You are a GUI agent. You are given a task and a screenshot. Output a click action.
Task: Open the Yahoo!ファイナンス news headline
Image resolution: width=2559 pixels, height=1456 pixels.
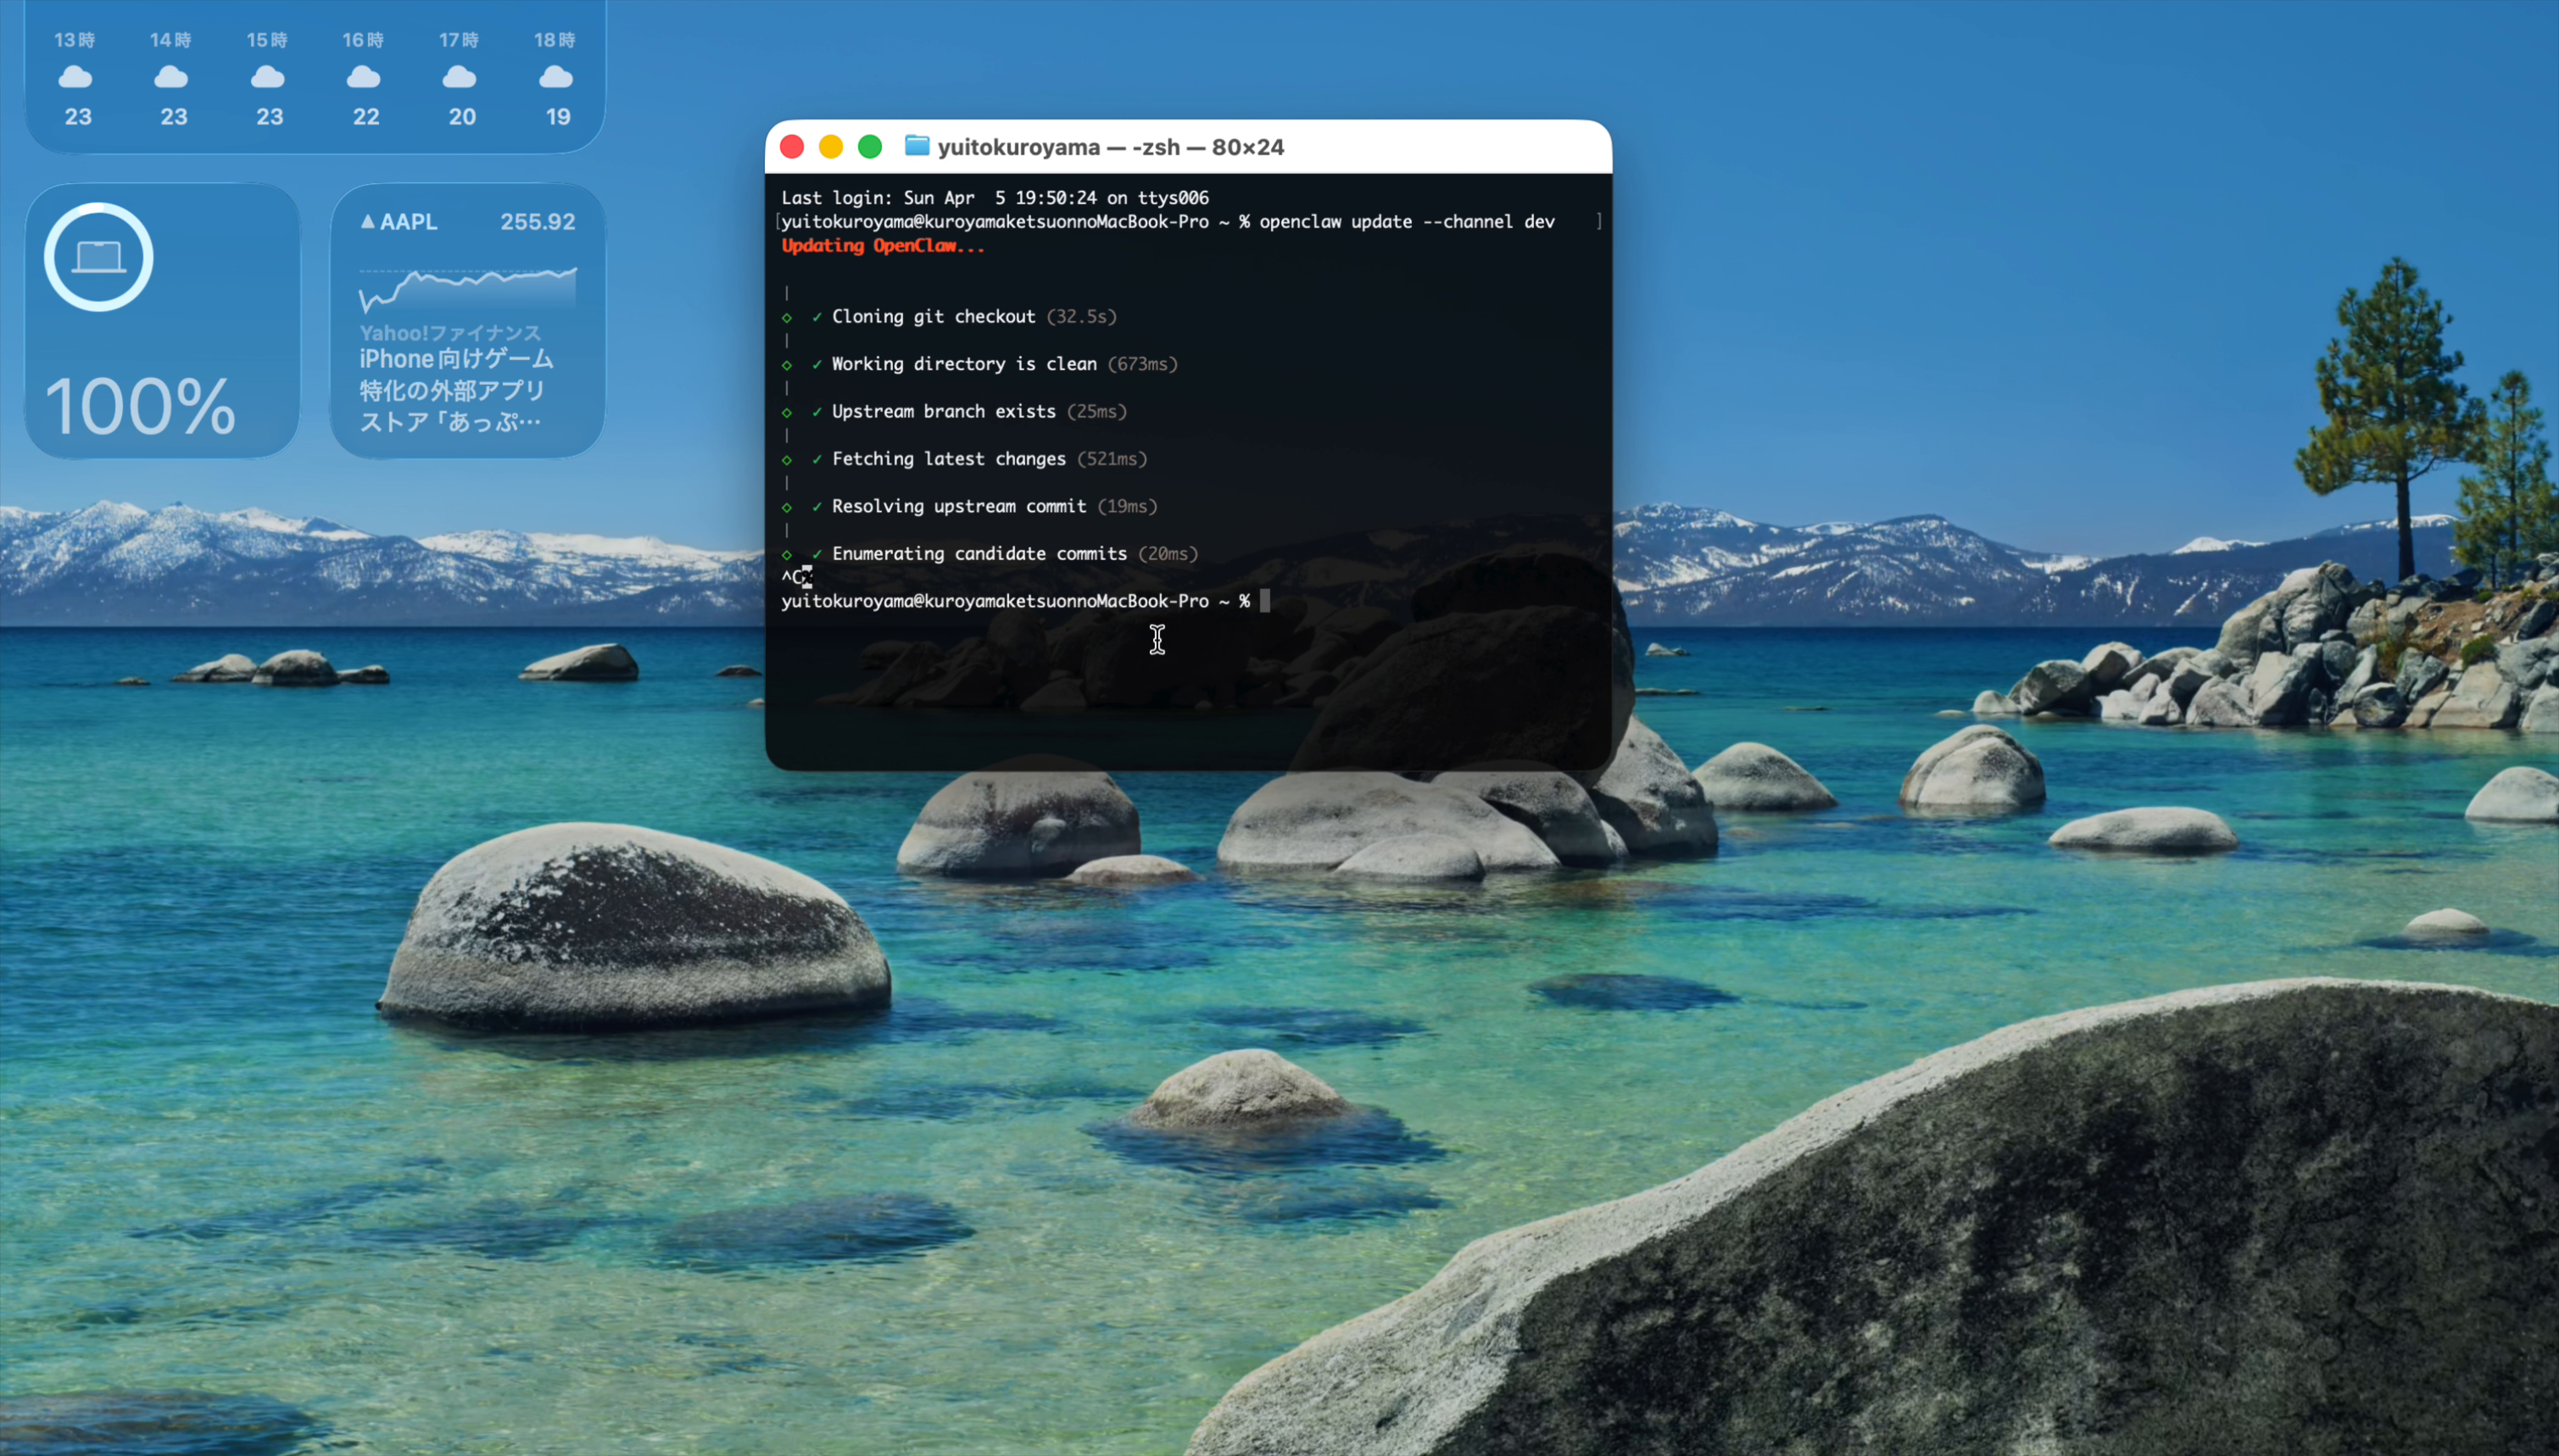click(x=455, y=389)
